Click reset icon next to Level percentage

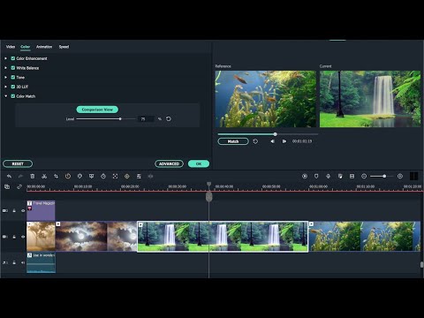pyautogui.click(x=169, y=119)
